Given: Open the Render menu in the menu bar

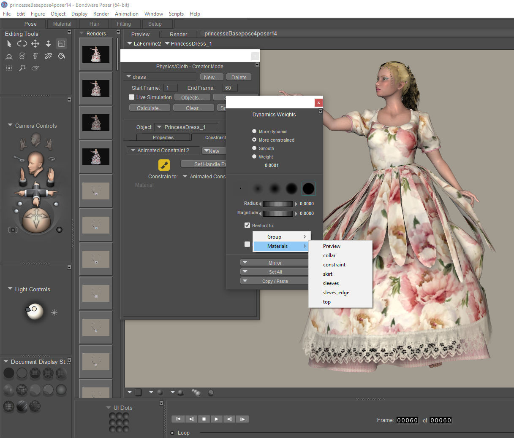Looking at the screenshot, I should click(x=101, y=13).
